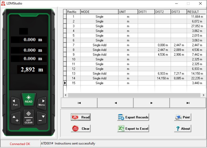Open the About dialog
This screenshot has width=207, height=148.
point(182,129)
